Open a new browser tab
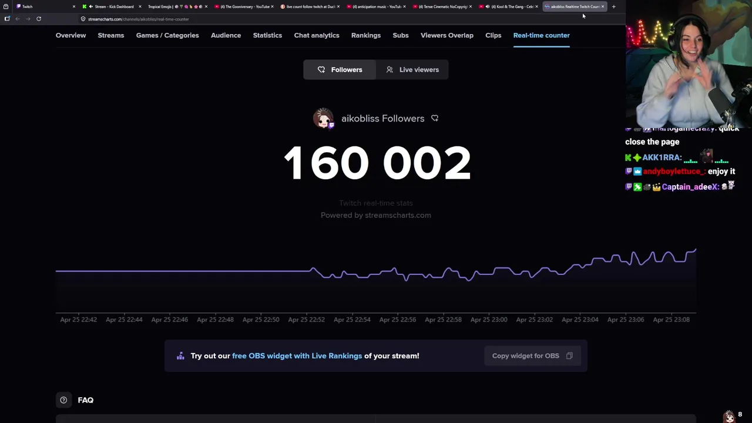Image resolution: width=752 pixels, height=423 pixels. pyautogui.click(x=613, y=6)
